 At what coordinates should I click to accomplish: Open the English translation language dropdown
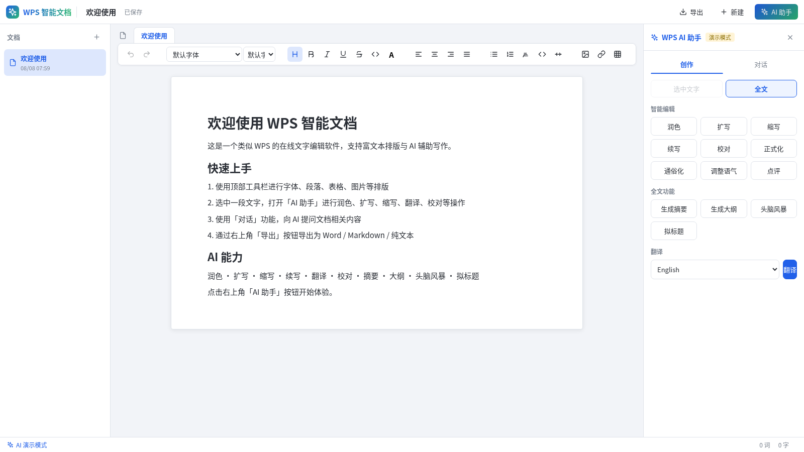(715, 270)
